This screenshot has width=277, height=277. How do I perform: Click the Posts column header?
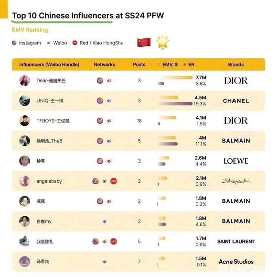139,65
